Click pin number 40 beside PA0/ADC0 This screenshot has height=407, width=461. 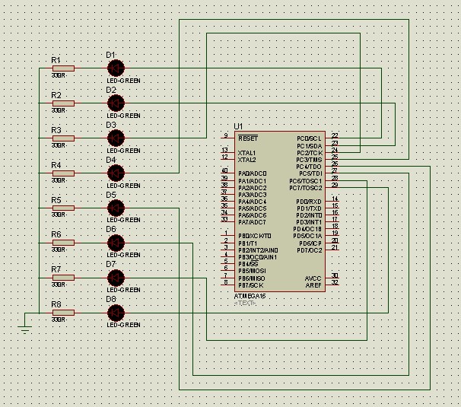pos(224,170)
